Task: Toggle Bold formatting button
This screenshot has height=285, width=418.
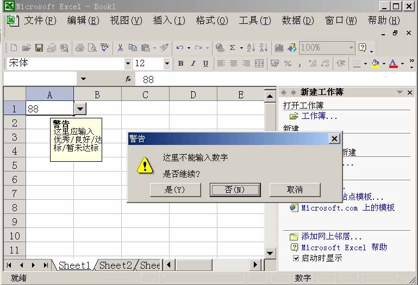Action: coord(181,64)
